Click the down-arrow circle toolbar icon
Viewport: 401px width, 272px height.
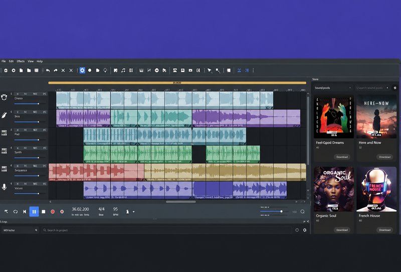(x=157, y=70)
